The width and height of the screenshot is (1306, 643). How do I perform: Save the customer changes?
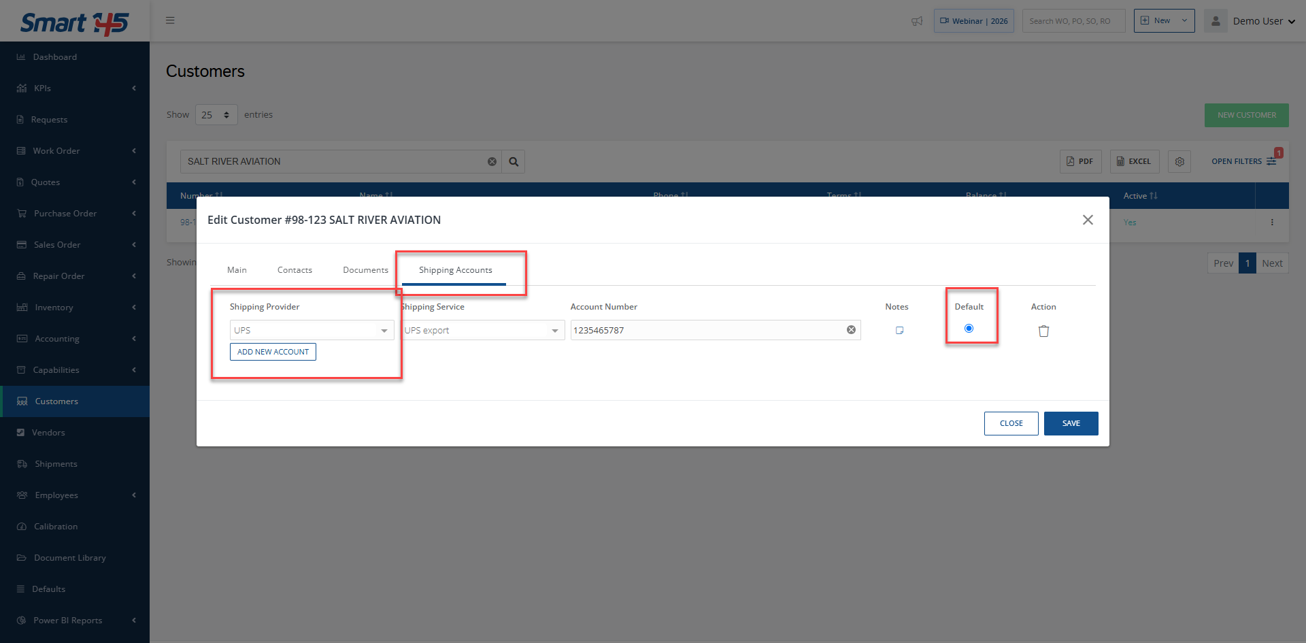pos(1071,423)
